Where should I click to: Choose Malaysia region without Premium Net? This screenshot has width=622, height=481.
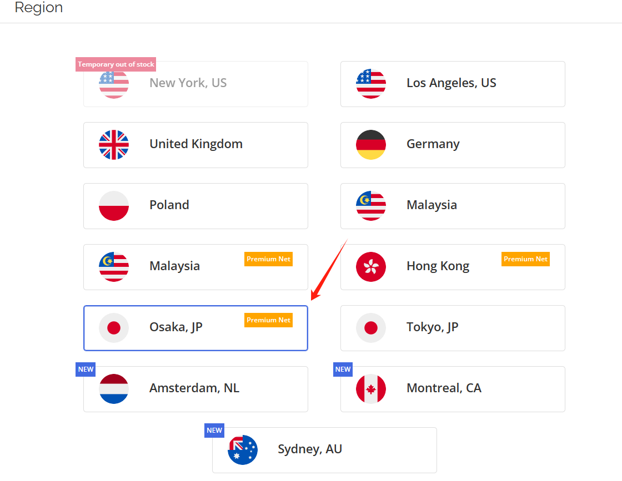pos(453,206)
